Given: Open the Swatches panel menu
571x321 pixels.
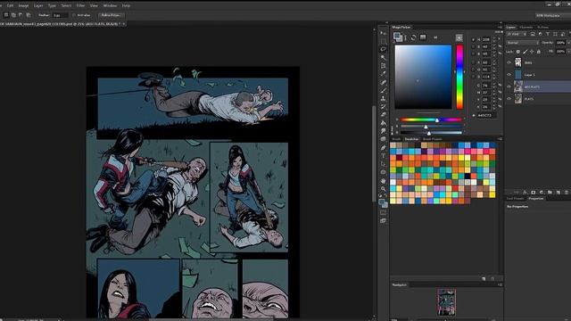Looking at the screenshot, I should point(500,139).
